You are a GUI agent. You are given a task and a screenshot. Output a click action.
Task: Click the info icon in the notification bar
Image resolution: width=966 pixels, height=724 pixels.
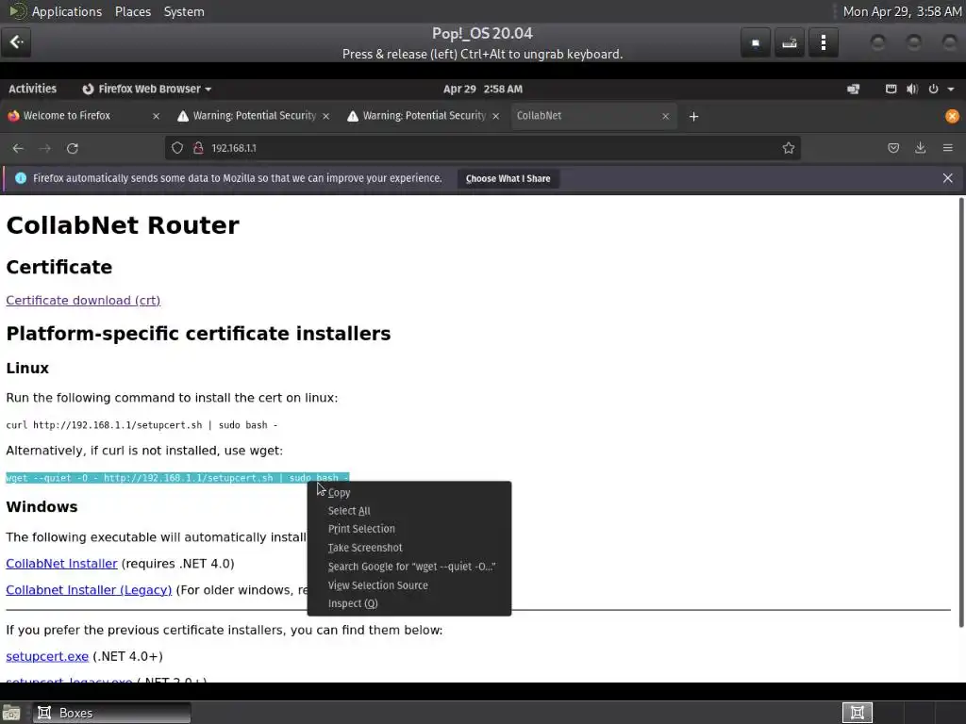pyautogui.click(x=21, y=178)
